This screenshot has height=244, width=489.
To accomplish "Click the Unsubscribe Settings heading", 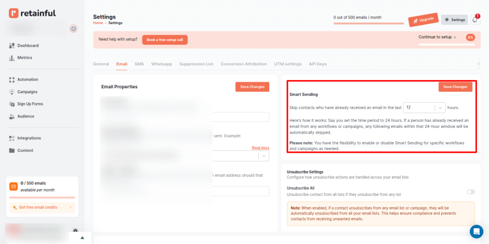I will click(305, 172).
